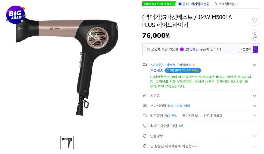Click the arrow icon after 스마일배송 at top
Image resolution: width=264 pixels, height=154 pixels.
(237, 4)
